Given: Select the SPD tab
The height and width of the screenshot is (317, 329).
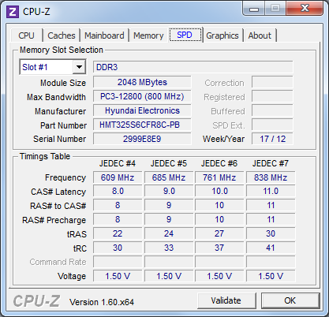Looking at the screenshot, I should point(185,35).
